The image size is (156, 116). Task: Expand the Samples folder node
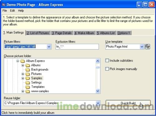point(23,78)
